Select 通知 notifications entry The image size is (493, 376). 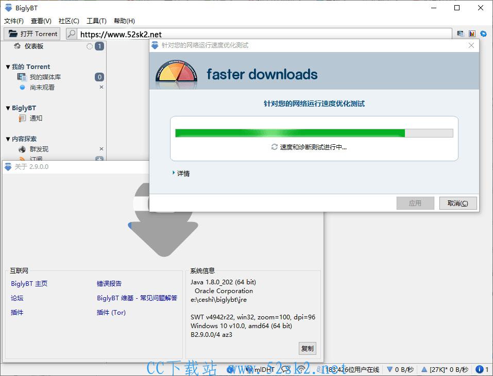point(36,118)
